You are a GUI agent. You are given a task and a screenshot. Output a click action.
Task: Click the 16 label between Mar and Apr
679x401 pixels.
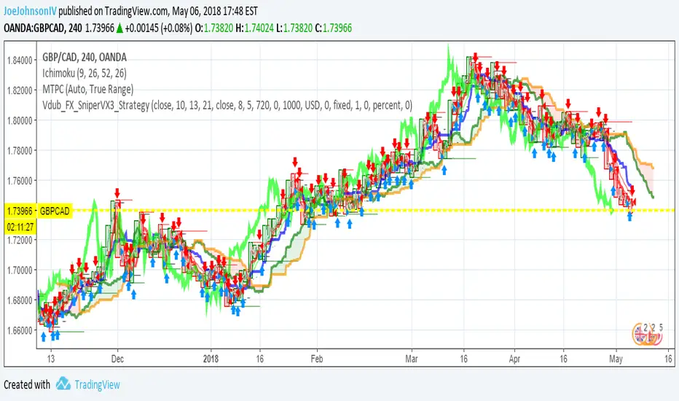coord(464,359)
